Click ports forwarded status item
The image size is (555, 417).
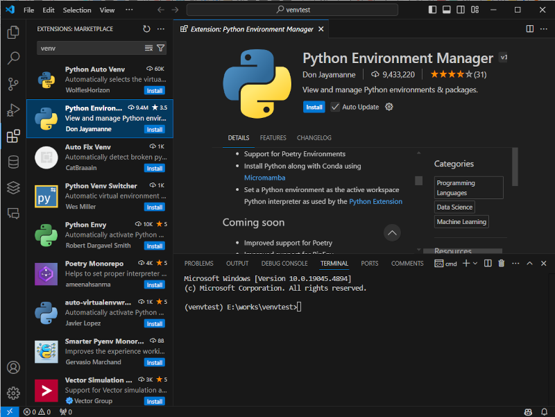point(66,412)
